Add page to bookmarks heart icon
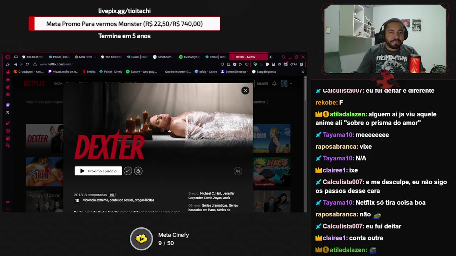The width and height of the screenshot is (456, 256). [247, 64]
